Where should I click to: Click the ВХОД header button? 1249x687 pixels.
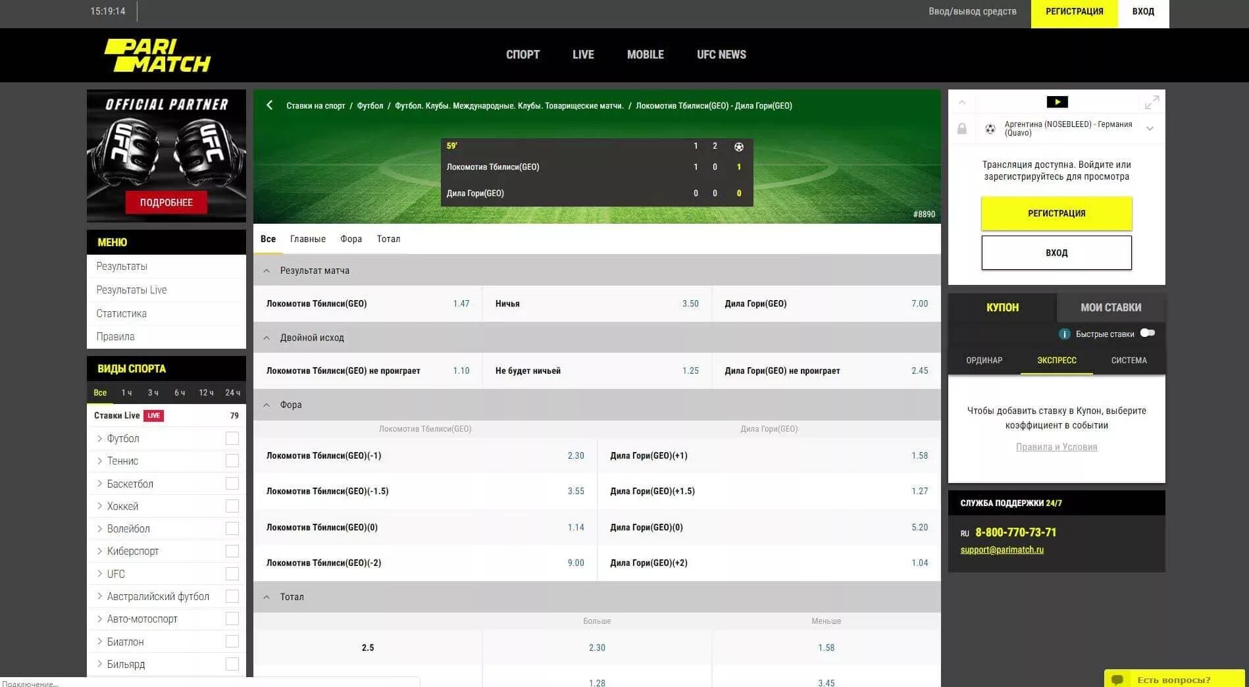coord(1143,14)
